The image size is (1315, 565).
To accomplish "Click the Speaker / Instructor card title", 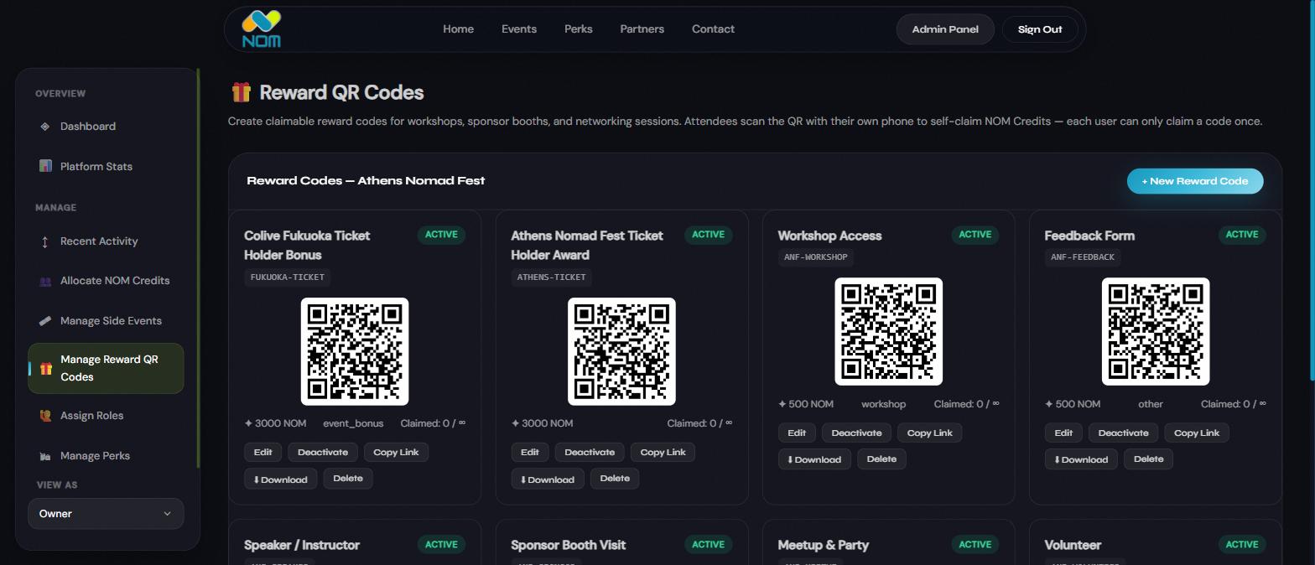I will pos(302,545).
